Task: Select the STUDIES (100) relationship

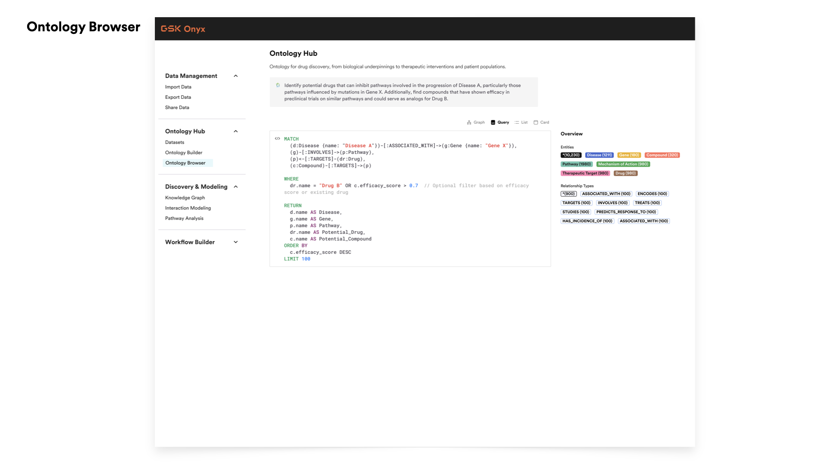Action: pos(576,212)
